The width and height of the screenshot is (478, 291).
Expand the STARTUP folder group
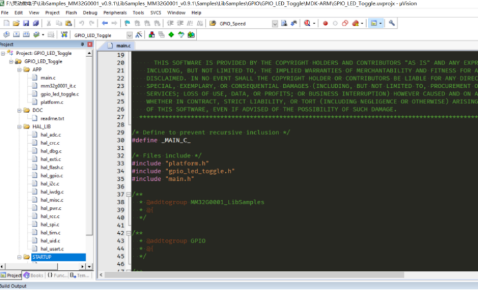19,257
